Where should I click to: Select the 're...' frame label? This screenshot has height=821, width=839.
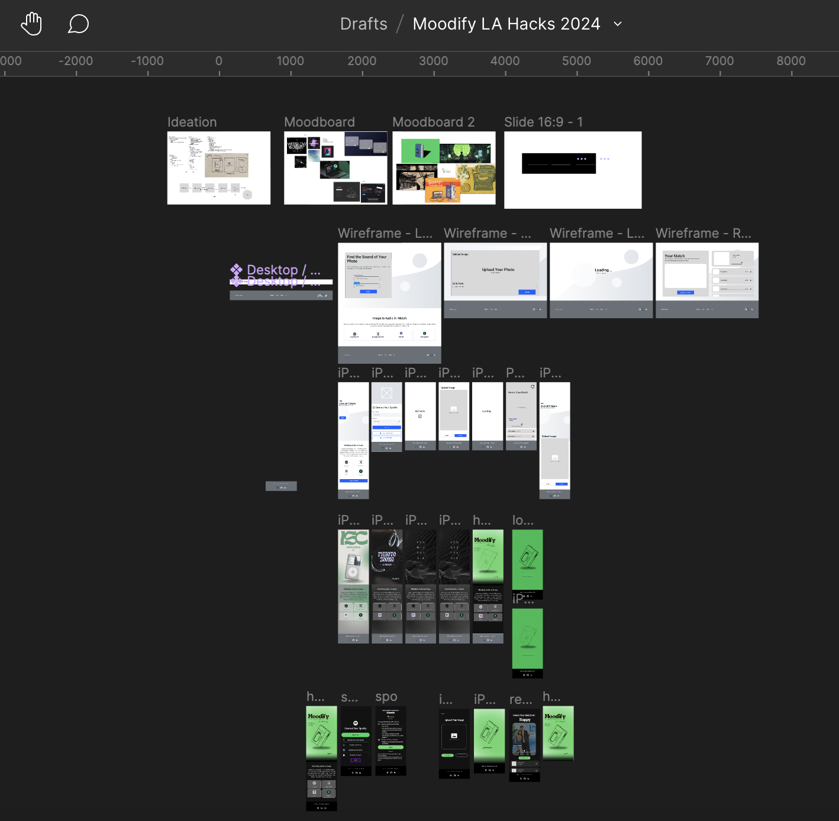(x=521, y=699)
